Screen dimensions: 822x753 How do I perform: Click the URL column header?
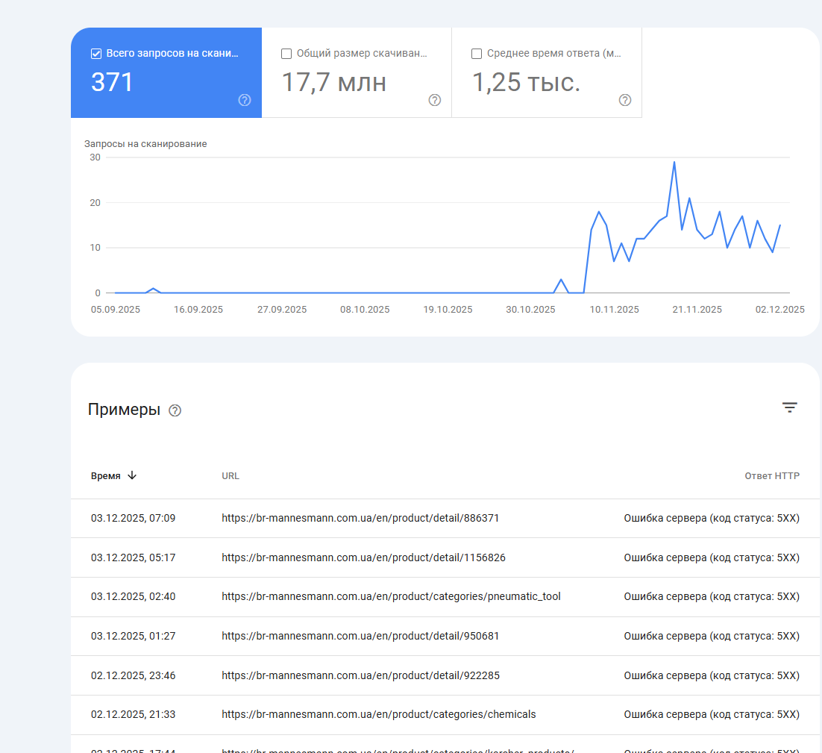click(230, 475)
